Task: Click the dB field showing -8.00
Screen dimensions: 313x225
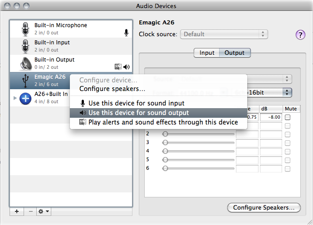Action: coord(271,117)
